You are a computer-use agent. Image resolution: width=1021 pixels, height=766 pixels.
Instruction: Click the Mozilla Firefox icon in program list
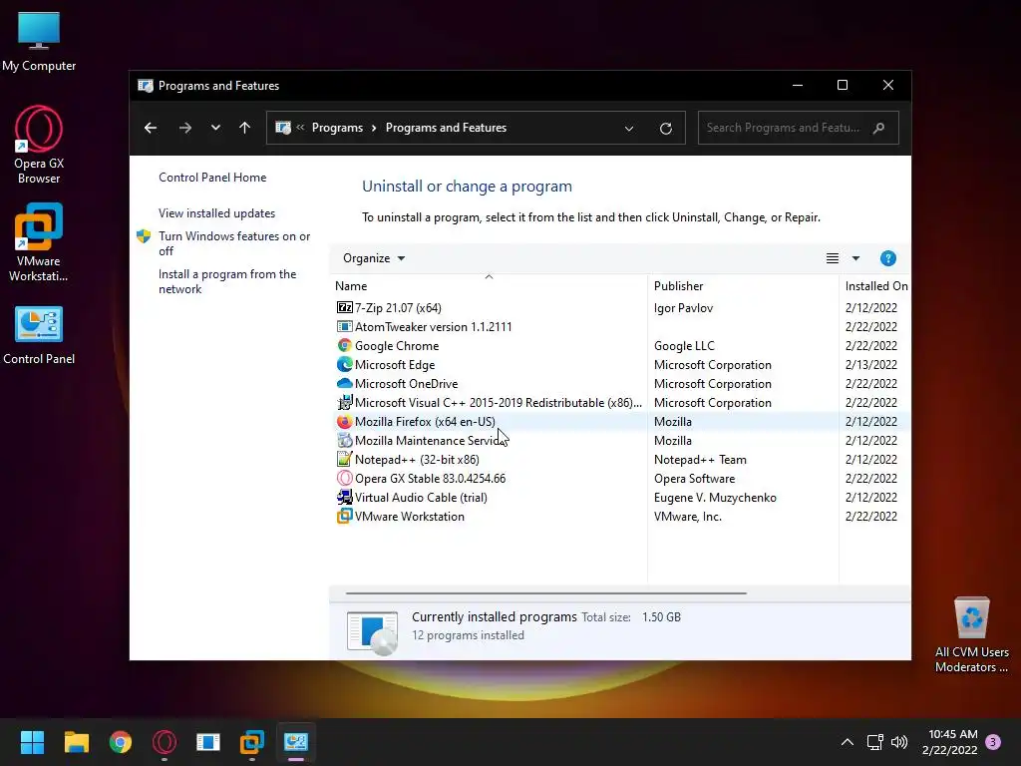[344, 422]
